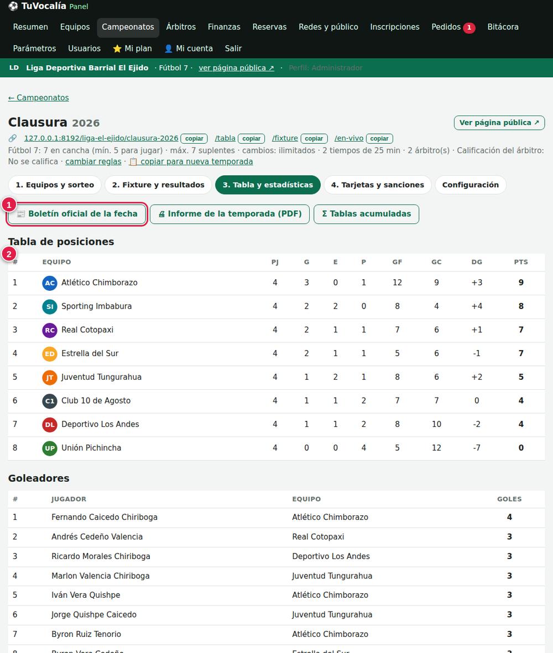Click scorer Iván Vera Quishpe

[x=86, y=595]
